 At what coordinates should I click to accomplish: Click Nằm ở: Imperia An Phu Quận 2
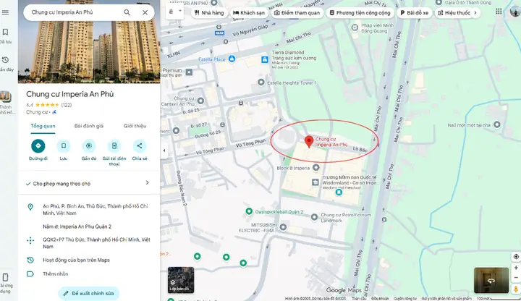tap(77, 226)
